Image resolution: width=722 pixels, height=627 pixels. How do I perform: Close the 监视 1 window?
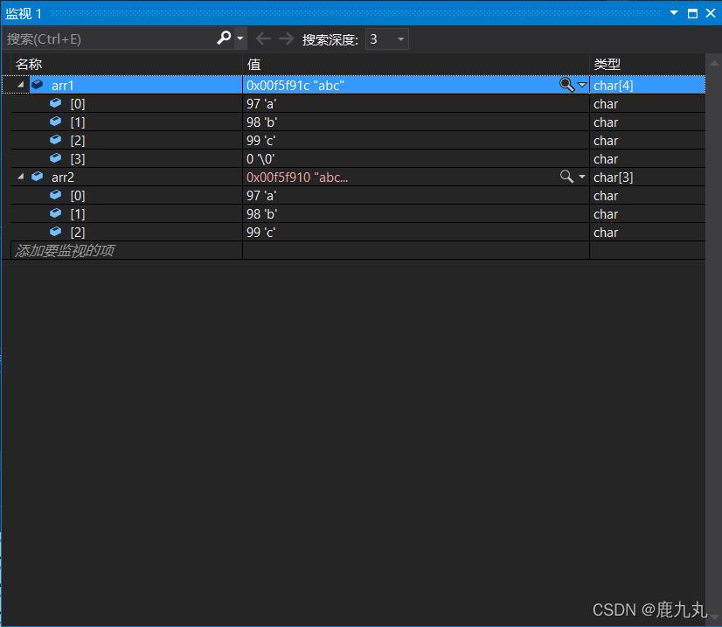click(x=711, y=13)
